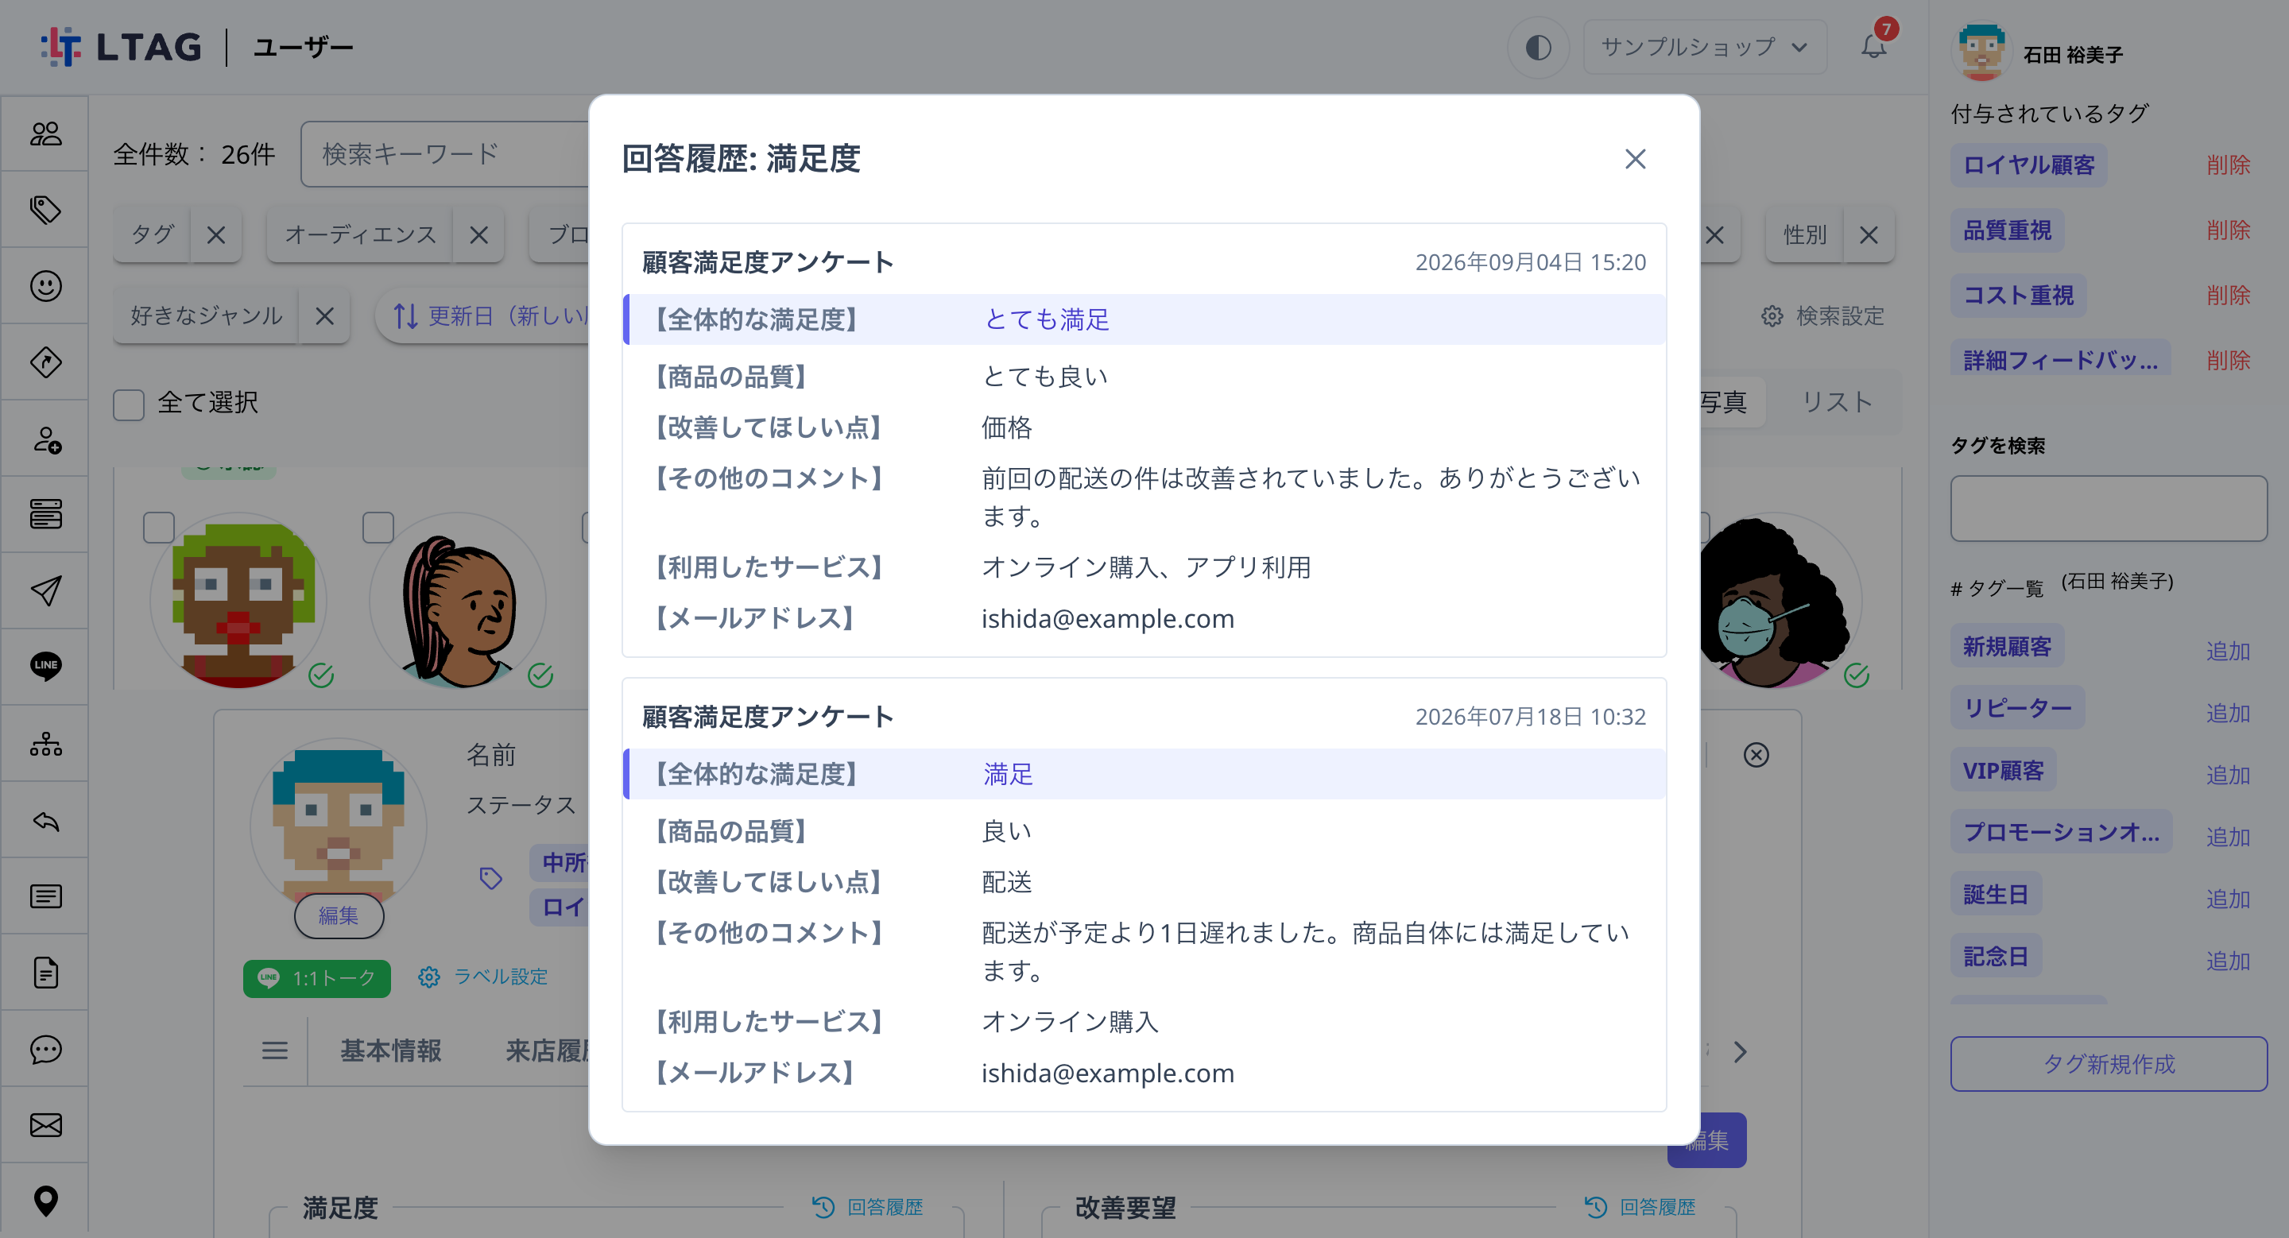Viewport: 2289px width, 1238px height.
Task: Open 検索設定 settings
Action: click(1823, 316)
